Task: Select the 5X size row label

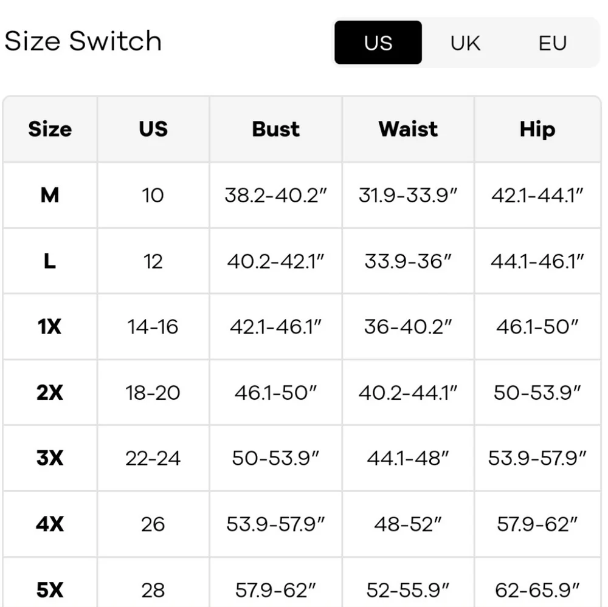Action: 50,590
